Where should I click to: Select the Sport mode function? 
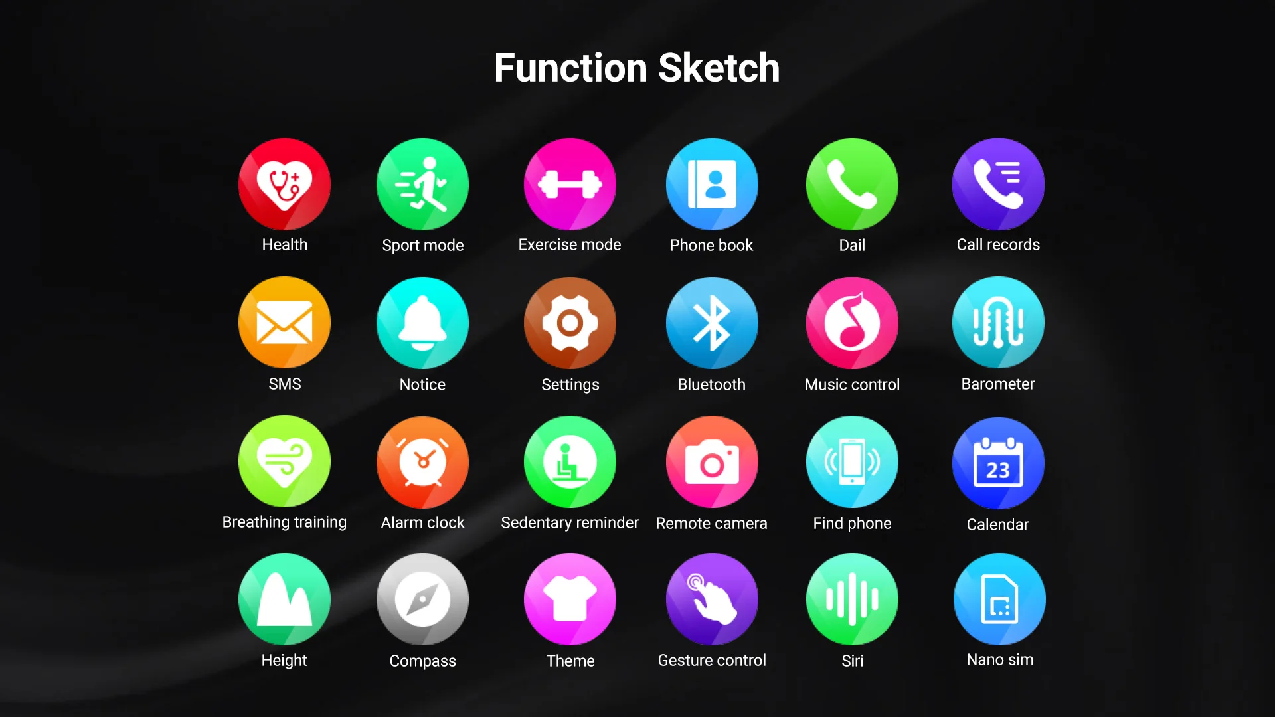click(423, 184)
